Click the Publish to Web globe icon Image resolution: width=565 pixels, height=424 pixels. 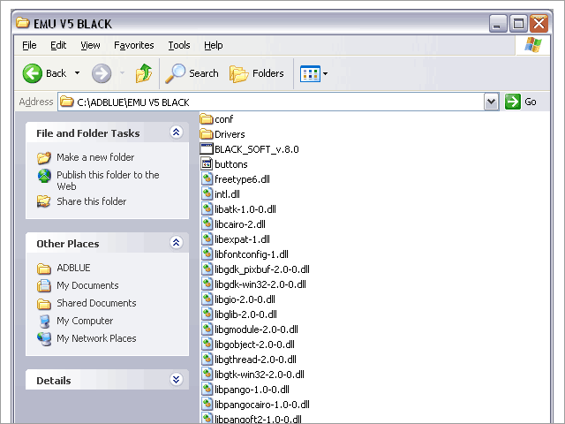coord(44,176)
